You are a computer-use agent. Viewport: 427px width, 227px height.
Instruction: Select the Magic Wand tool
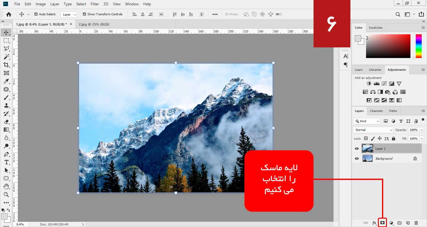[x=6, y=57]
